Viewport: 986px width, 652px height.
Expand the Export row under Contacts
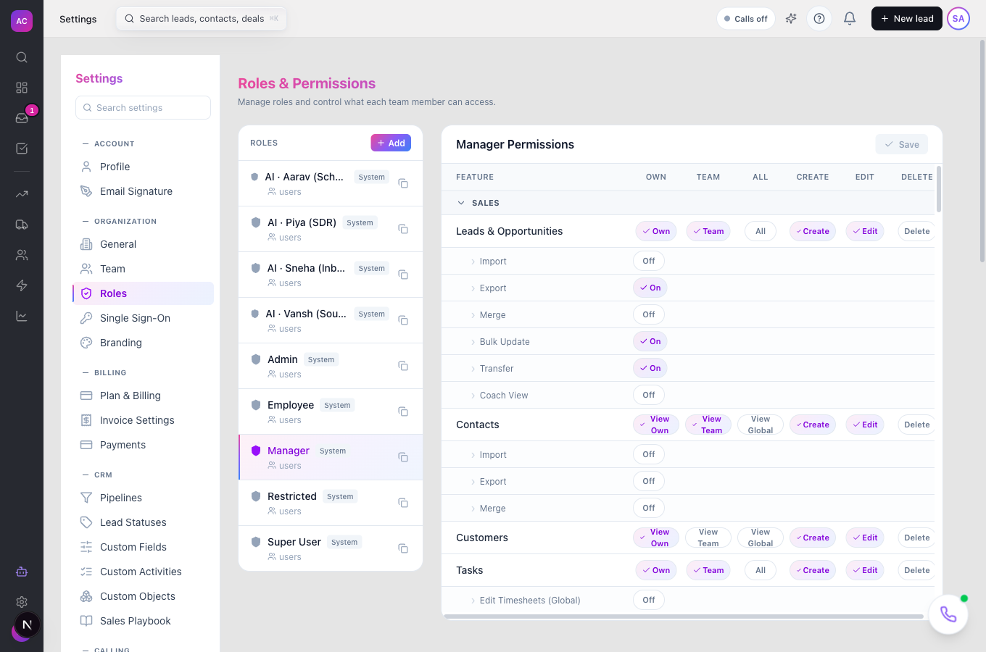click(x=473, y=482)
